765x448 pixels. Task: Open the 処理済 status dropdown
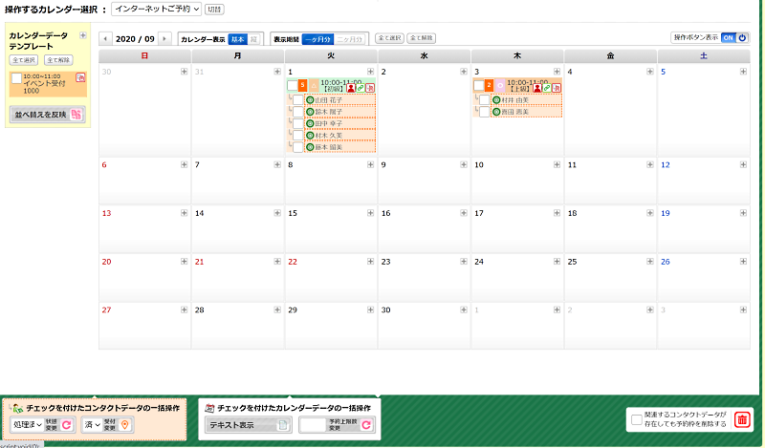(x=27, y=425)
